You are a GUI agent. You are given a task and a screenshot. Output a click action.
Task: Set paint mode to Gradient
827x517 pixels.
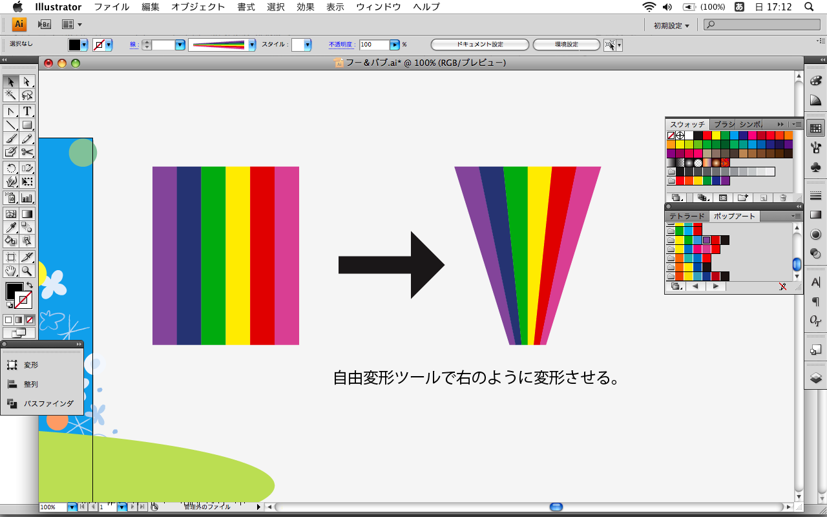[19, 320]
